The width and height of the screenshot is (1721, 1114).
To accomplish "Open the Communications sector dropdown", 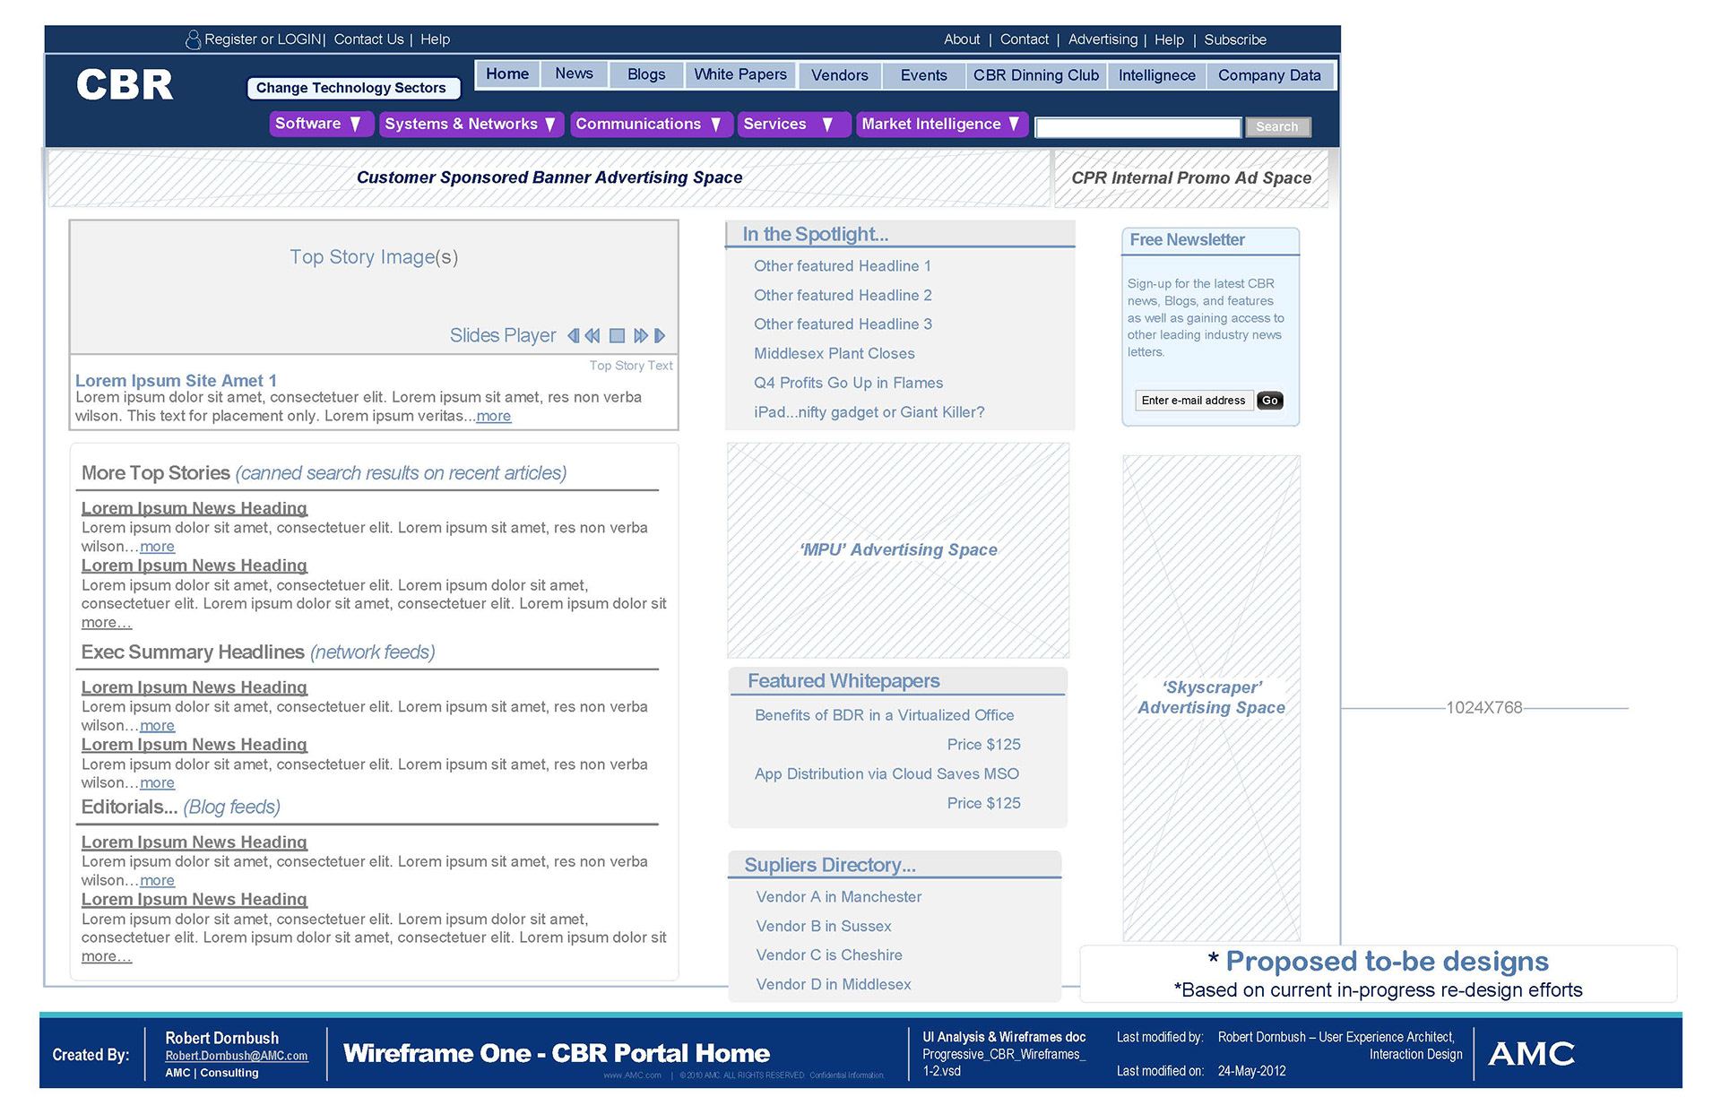I will [x=716, y=125].
